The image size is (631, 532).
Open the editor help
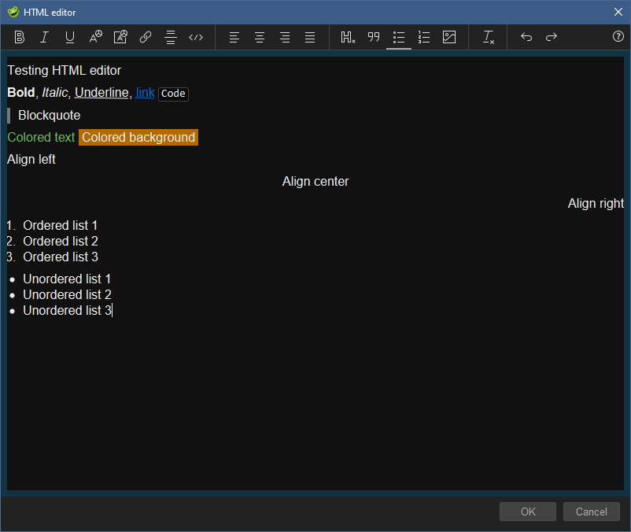coord(618,37)
